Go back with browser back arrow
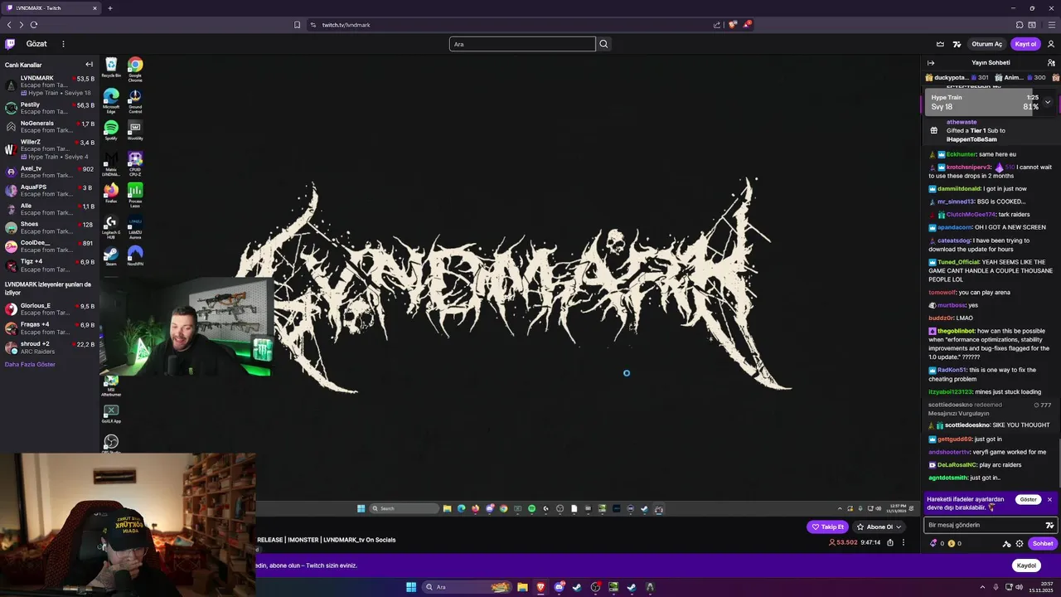 9,25
